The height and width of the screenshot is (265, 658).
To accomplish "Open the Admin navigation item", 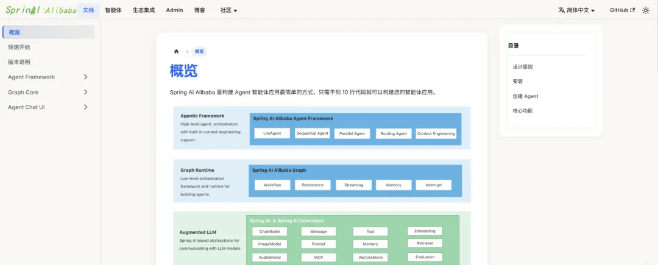I will tap(175, 10).
